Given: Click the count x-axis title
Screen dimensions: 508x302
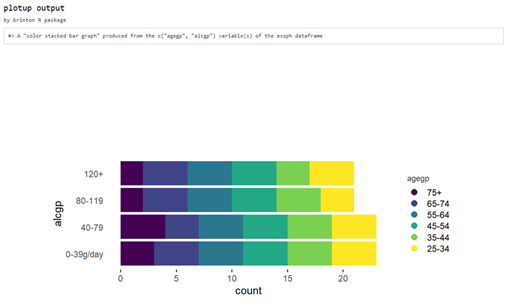Looking at the screenshot, I should [248, 291].
